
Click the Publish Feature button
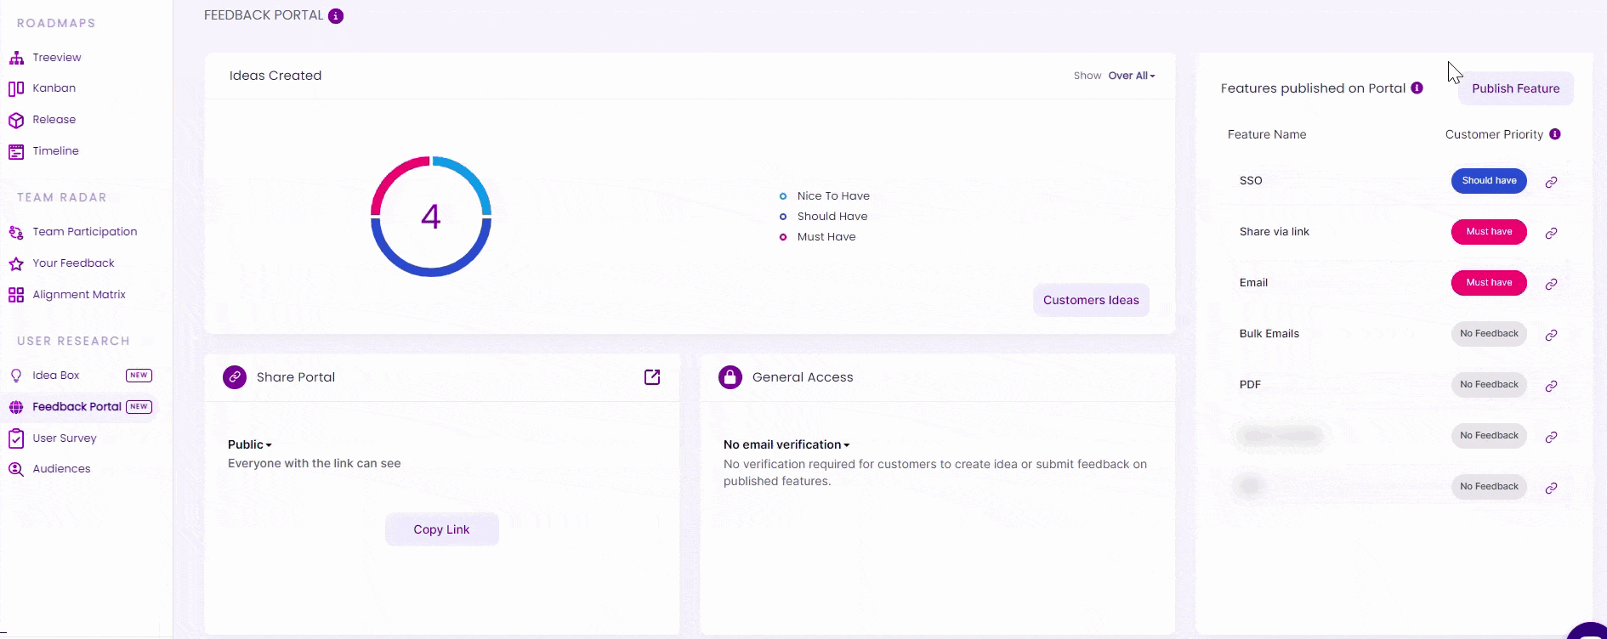point(1516,88)
